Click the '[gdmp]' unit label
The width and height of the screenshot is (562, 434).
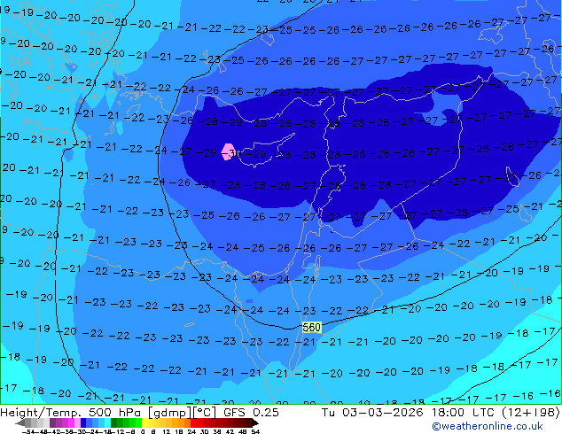(x=170, y=413)
